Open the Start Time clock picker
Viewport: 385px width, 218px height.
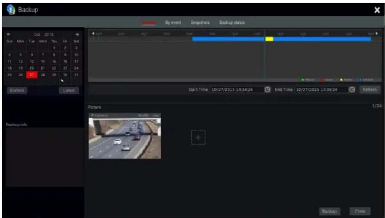(x=267, y=89)
